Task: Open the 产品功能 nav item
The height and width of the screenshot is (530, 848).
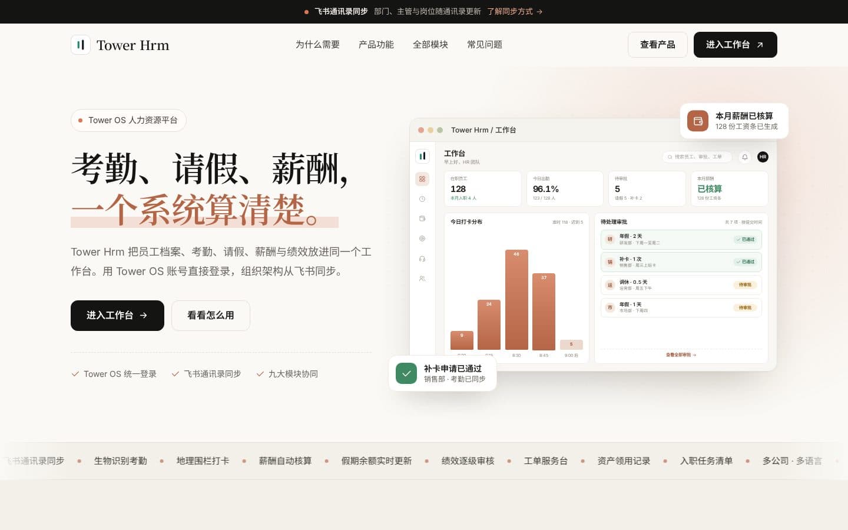Action: pos(376,45)
